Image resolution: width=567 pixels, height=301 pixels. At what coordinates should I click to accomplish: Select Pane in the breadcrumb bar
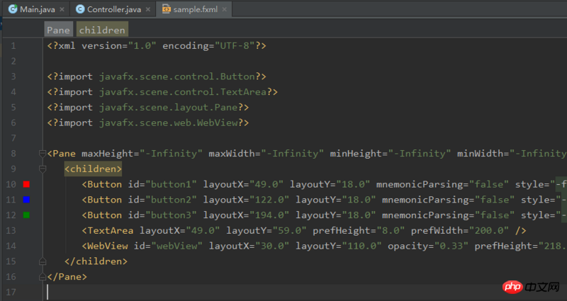click(58, 30)
